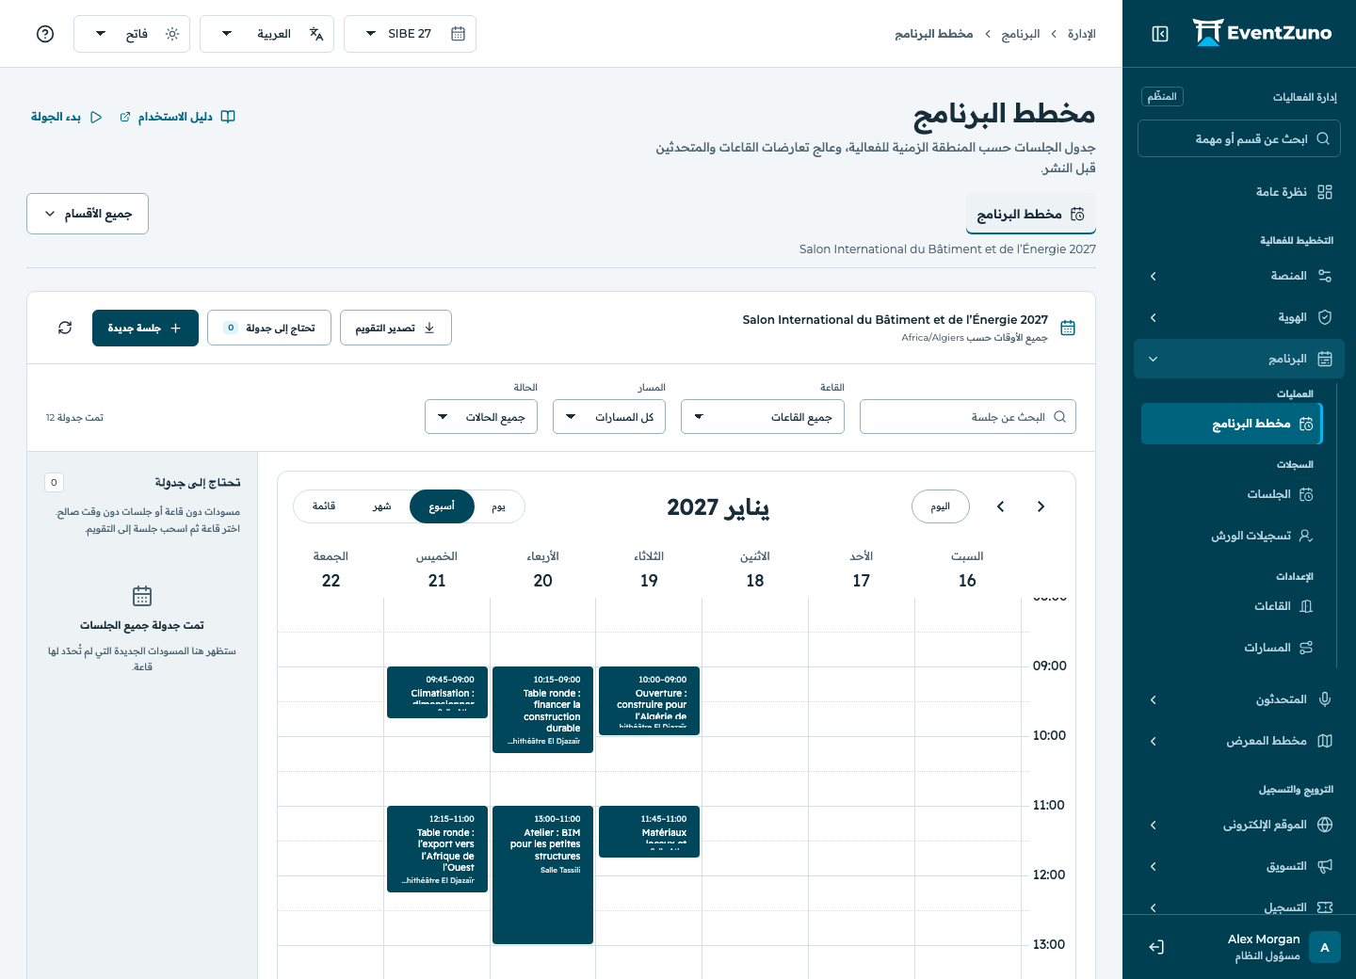Open تسجيلات الورش workshop registrations
This screenshot has height=979, width=1356.
pyautogui.click(x=1232, y=536)
